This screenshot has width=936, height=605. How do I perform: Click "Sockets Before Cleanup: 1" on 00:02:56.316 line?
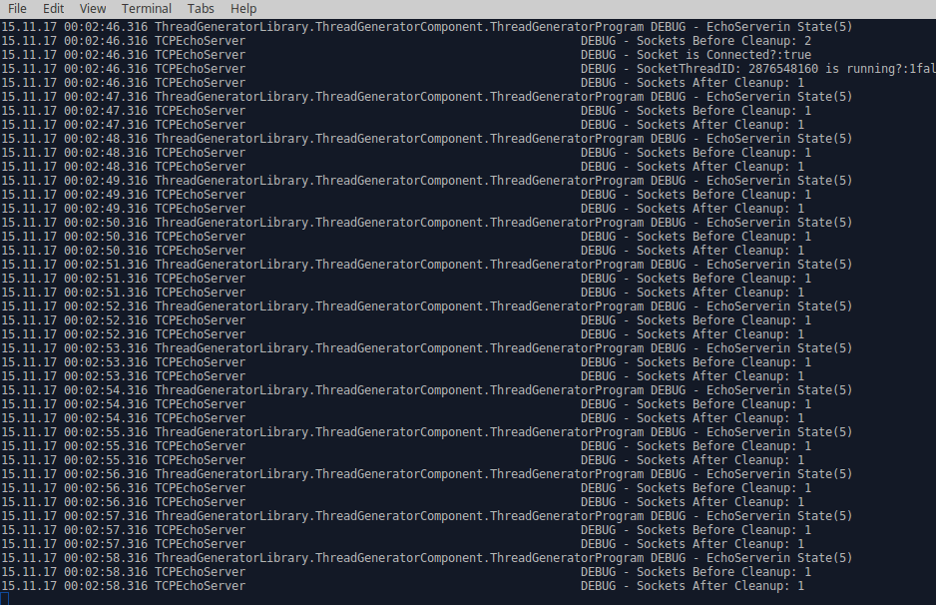(x=723, y=488)
